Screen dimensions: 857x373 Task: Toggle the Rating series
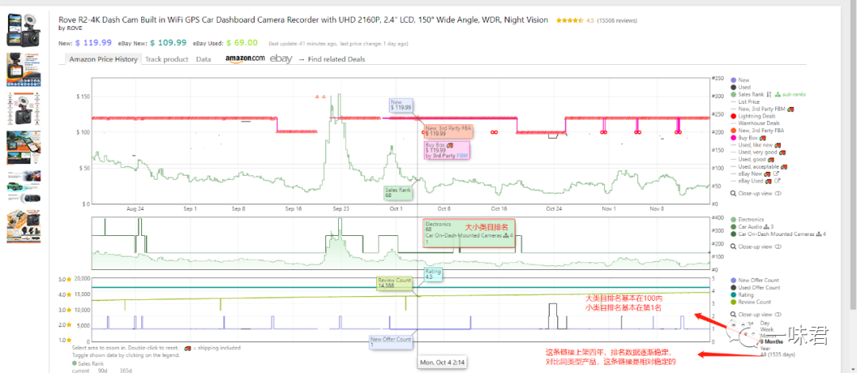(742, 295)
